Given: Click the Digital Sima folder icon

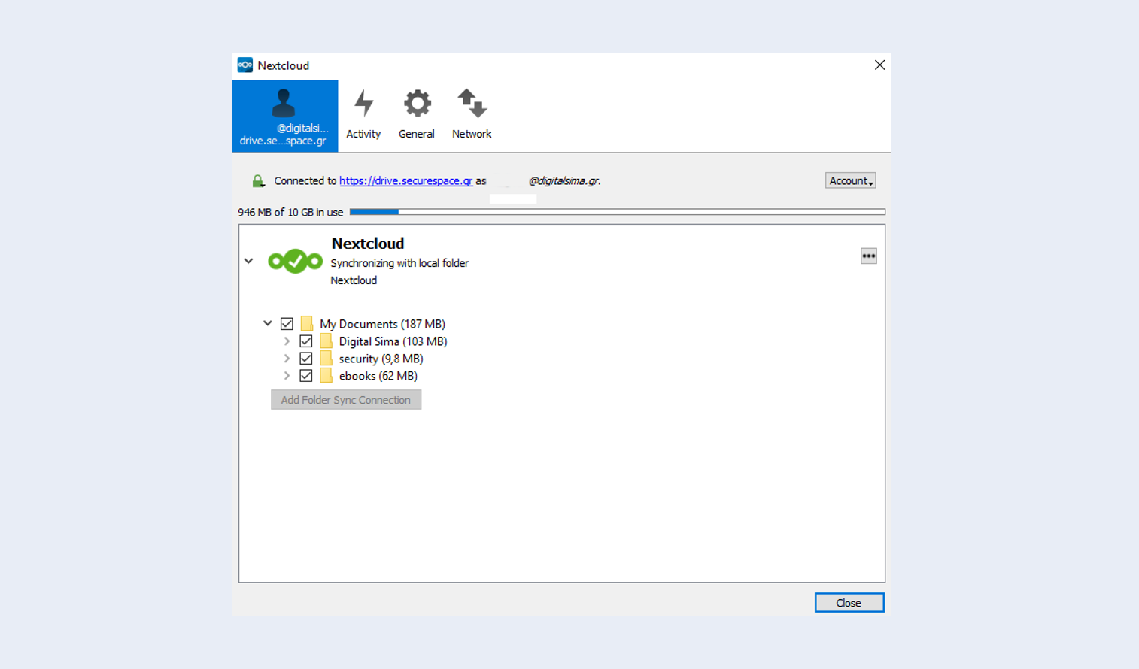Looking at the screenshot, I should 326,341.
